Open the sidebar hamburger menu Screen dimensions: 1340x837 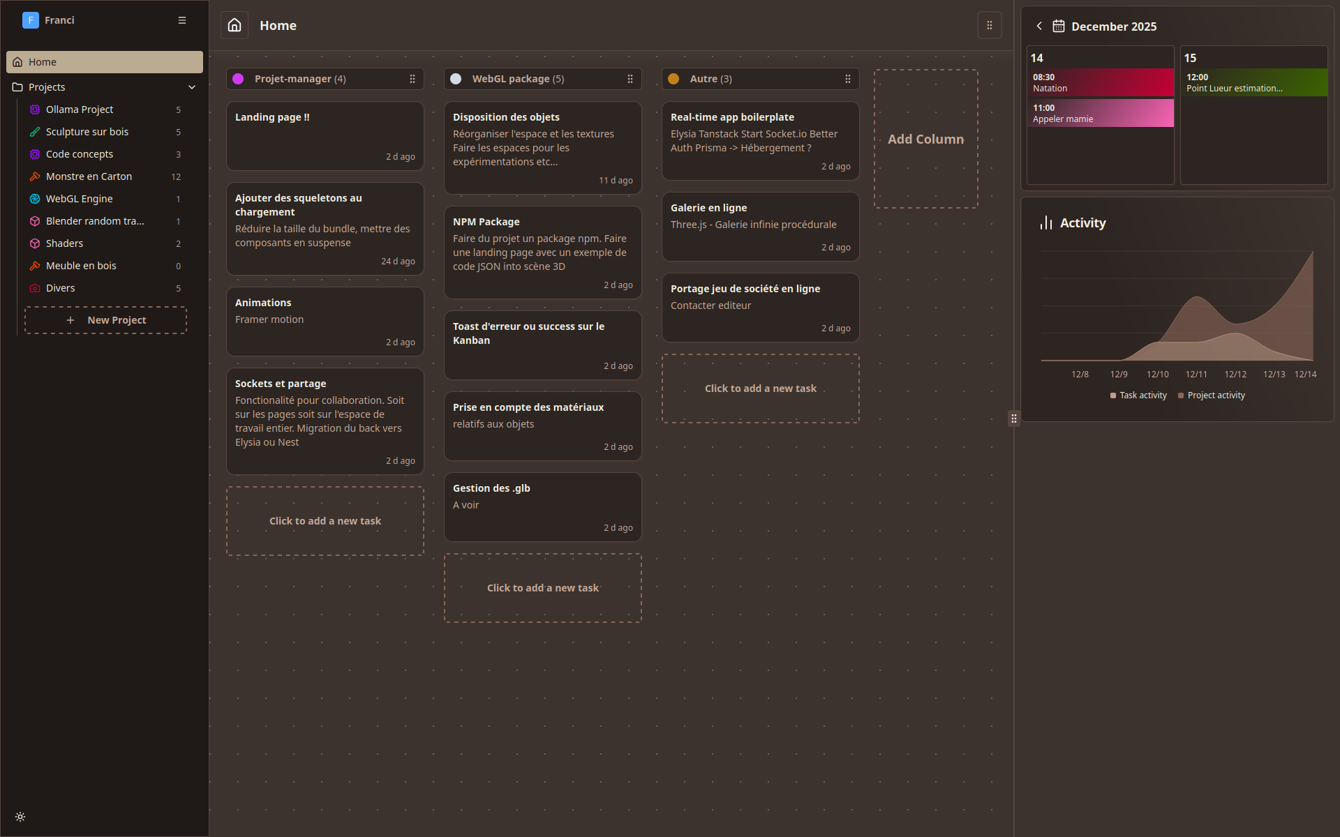[181, 20]
